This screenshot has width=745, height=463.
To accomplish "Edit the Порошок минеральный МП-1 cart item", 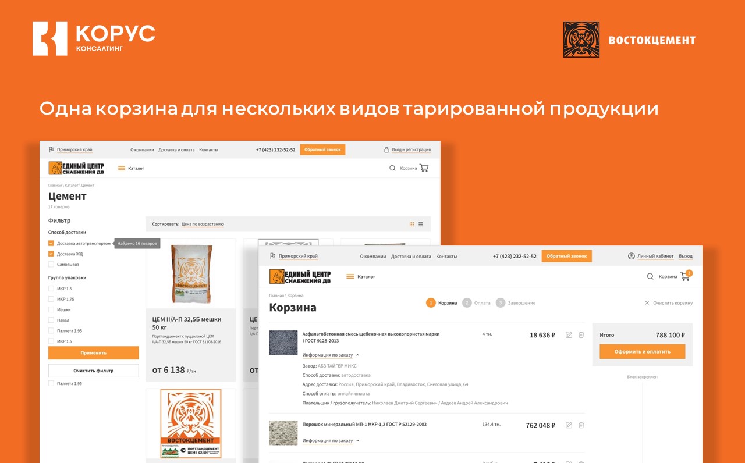I will (569, 425).
